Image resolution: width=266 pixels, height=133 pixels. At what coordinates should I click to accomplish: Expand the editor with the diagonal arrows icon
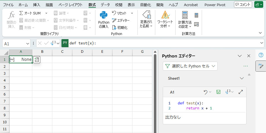[x=241, y=92]
